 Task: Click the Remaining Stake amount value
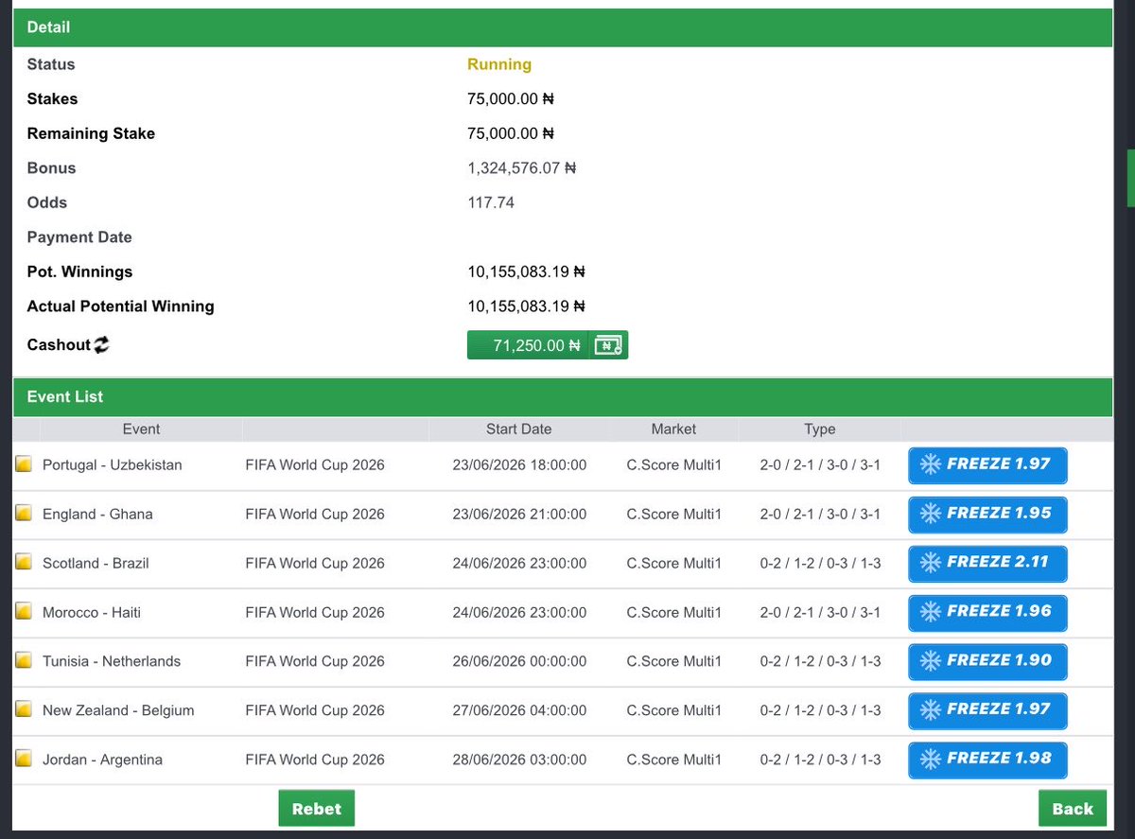(511, 133)
